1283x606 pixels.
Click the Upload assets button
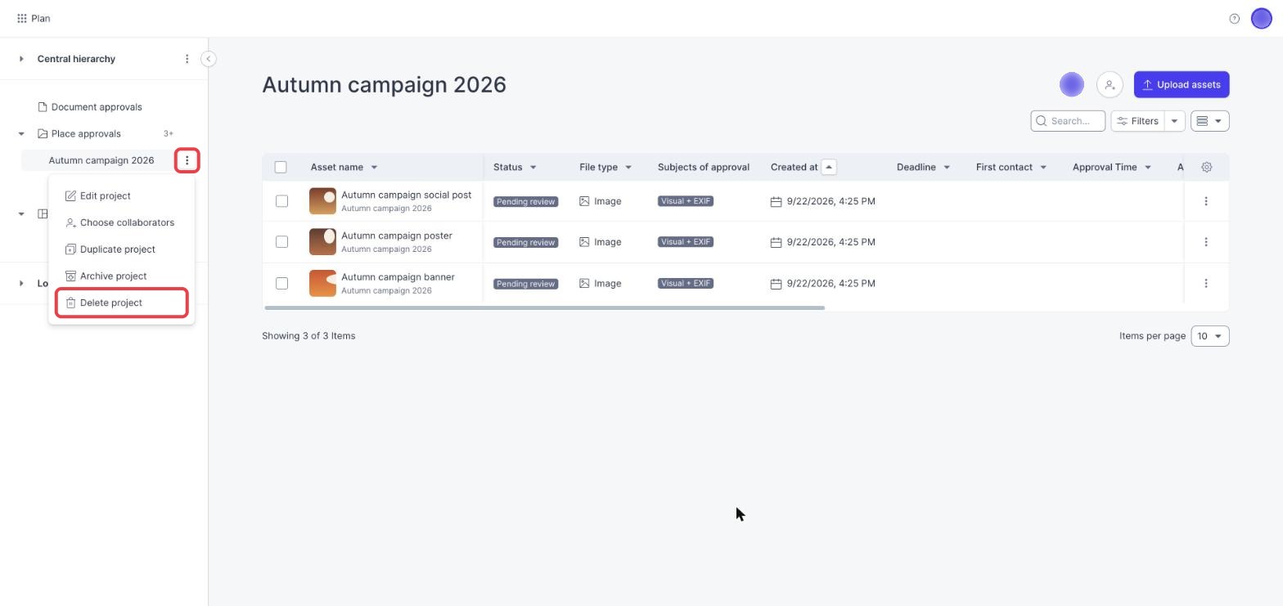[1182, 84]
